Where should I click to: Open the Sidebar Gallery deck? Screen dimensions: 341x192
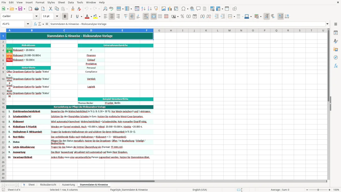(336, 49)
